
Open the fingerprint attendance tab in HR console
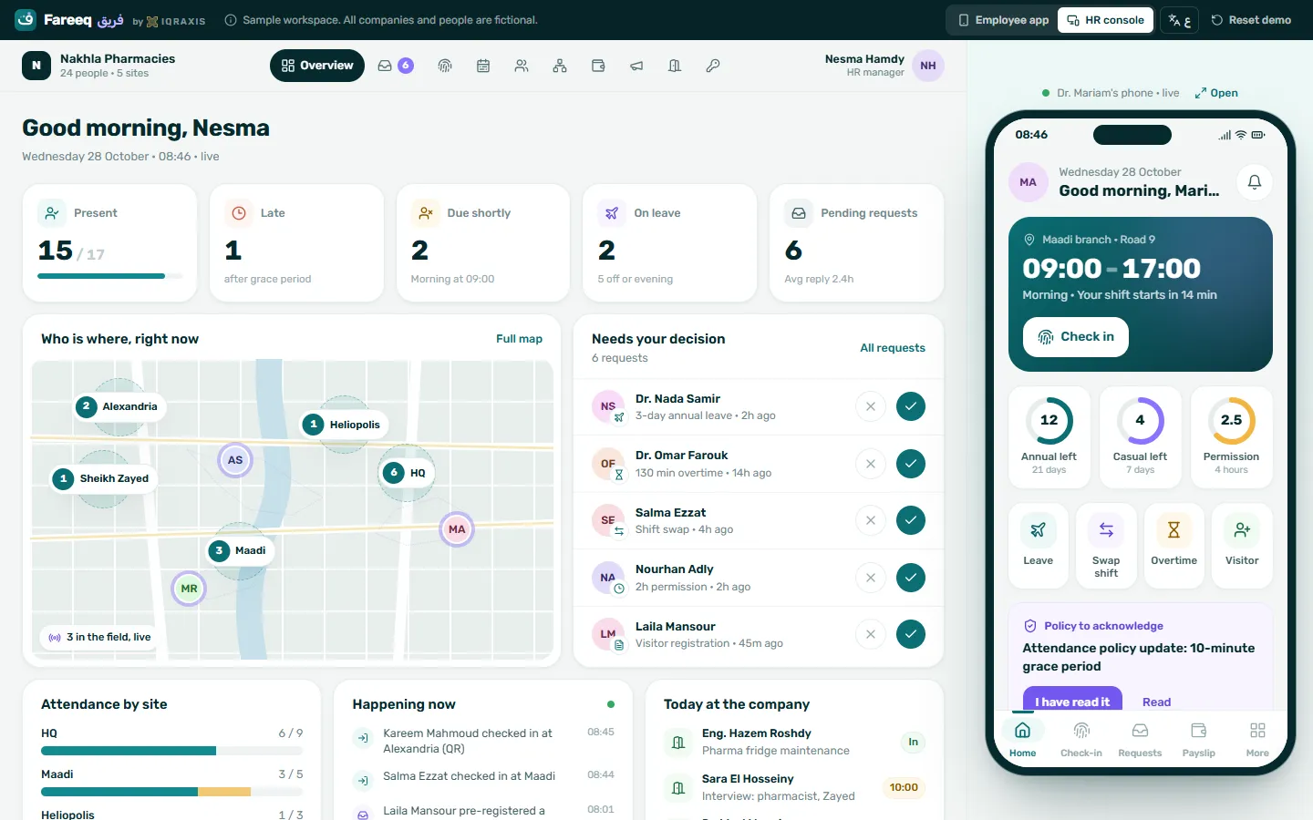(x=445, y=66)
